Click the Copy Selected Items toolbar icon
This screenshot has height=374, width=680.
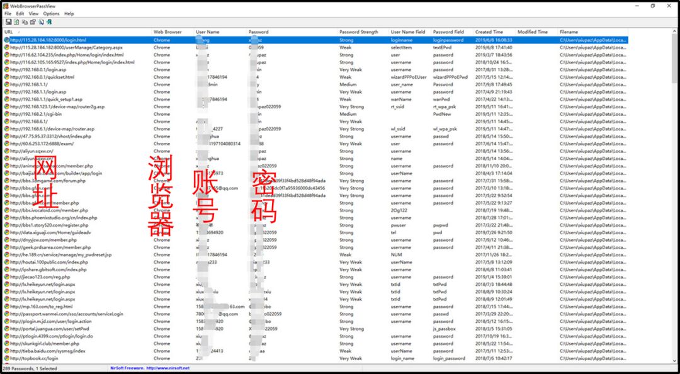[25, 21]
